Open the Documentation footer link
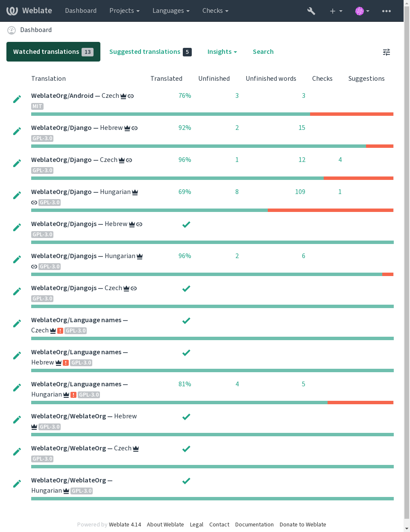410x532 pixels. [255, 525]
